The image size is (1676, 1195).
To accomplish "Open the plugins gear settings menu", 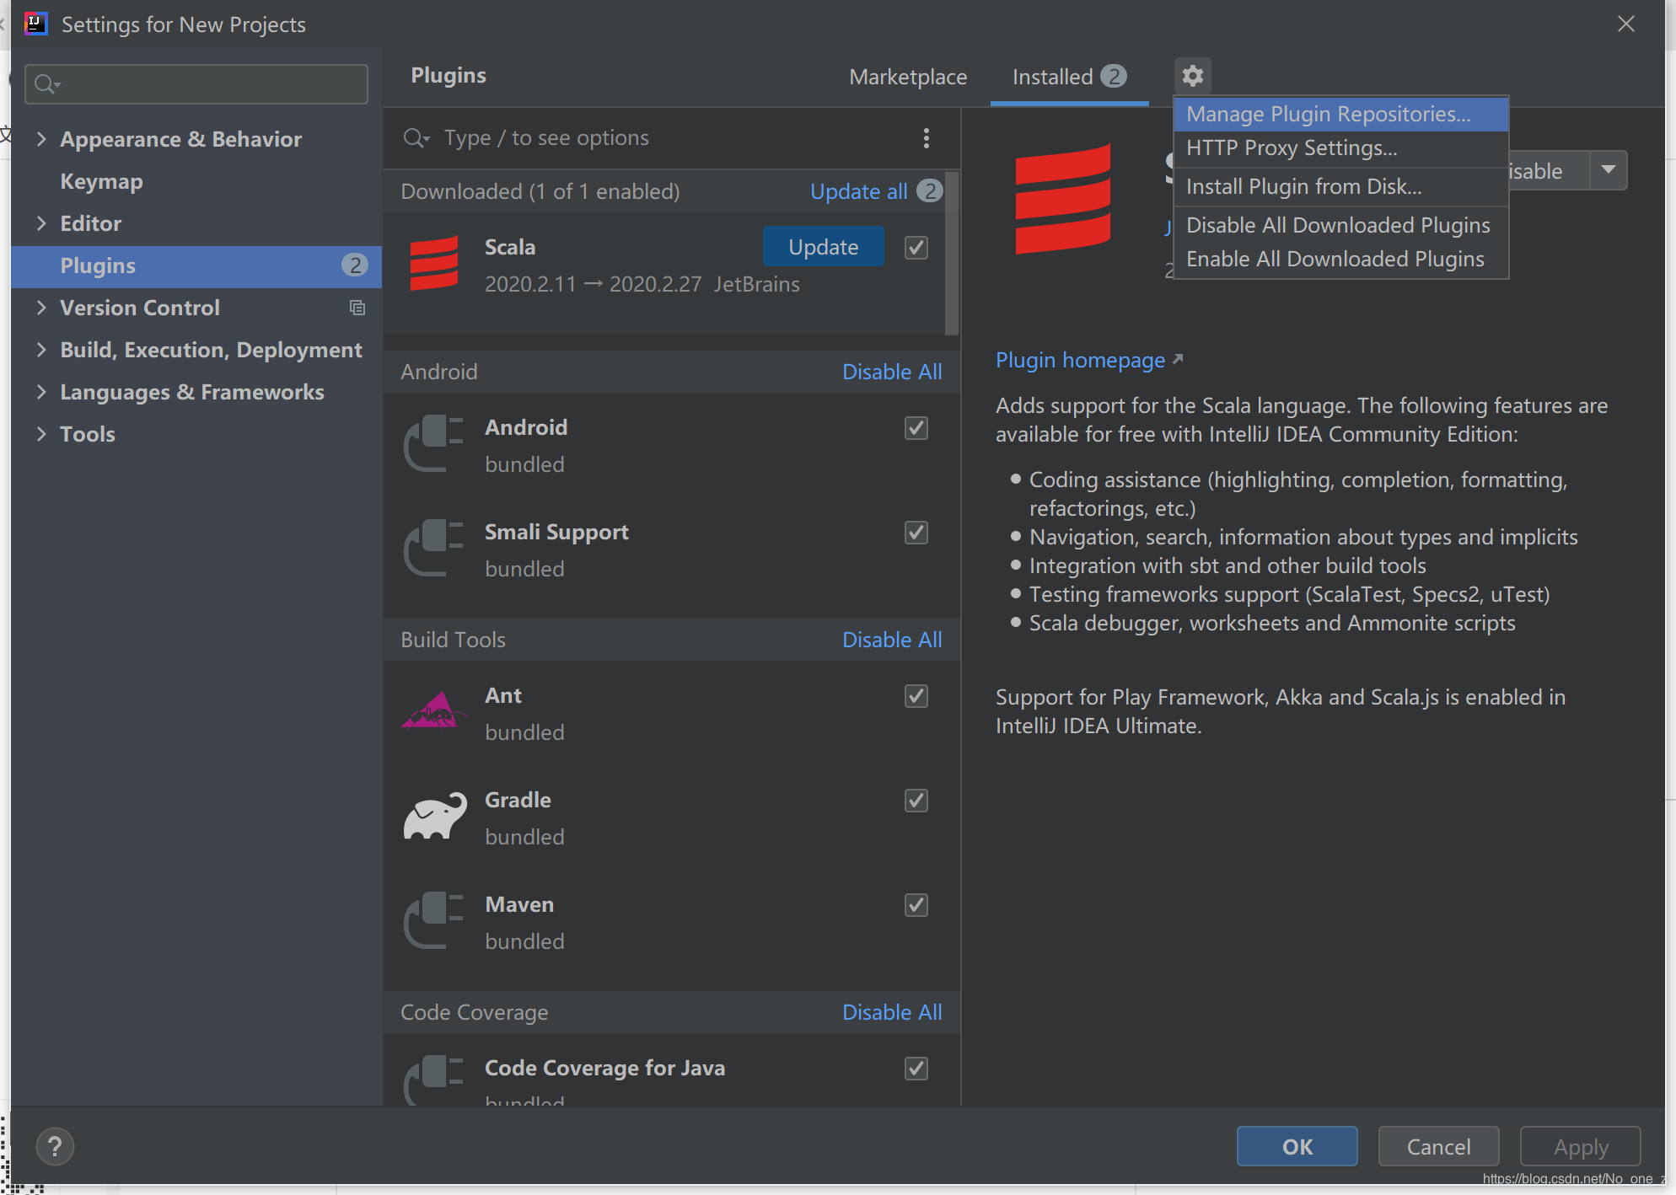I will (1192, 75).
